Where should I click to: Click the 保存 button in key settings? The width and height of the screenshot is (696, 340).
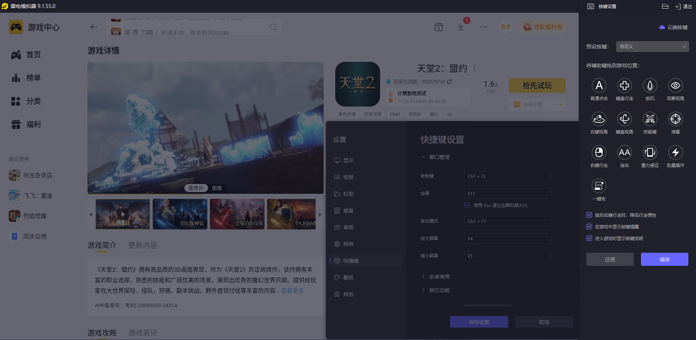664,259
